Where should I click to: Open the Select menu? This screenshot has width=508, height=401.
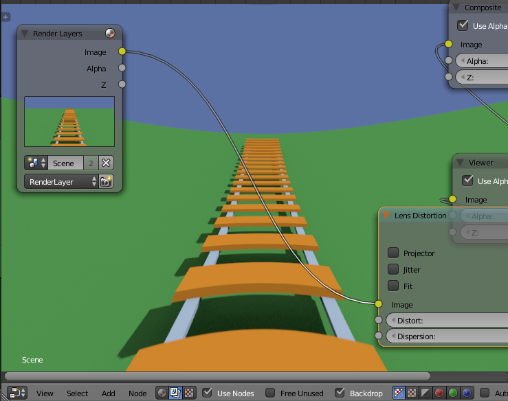tap(77, 393)
